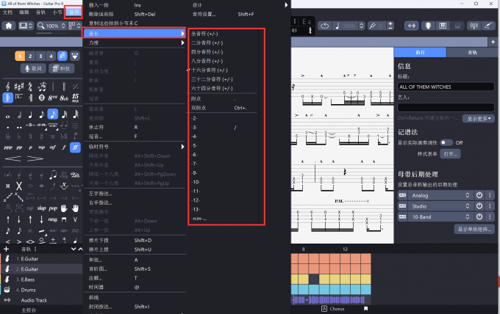The width and height of the screenshot is (500, 314).
Task: Click the large X dead note icon
Action: coord(19,186)
